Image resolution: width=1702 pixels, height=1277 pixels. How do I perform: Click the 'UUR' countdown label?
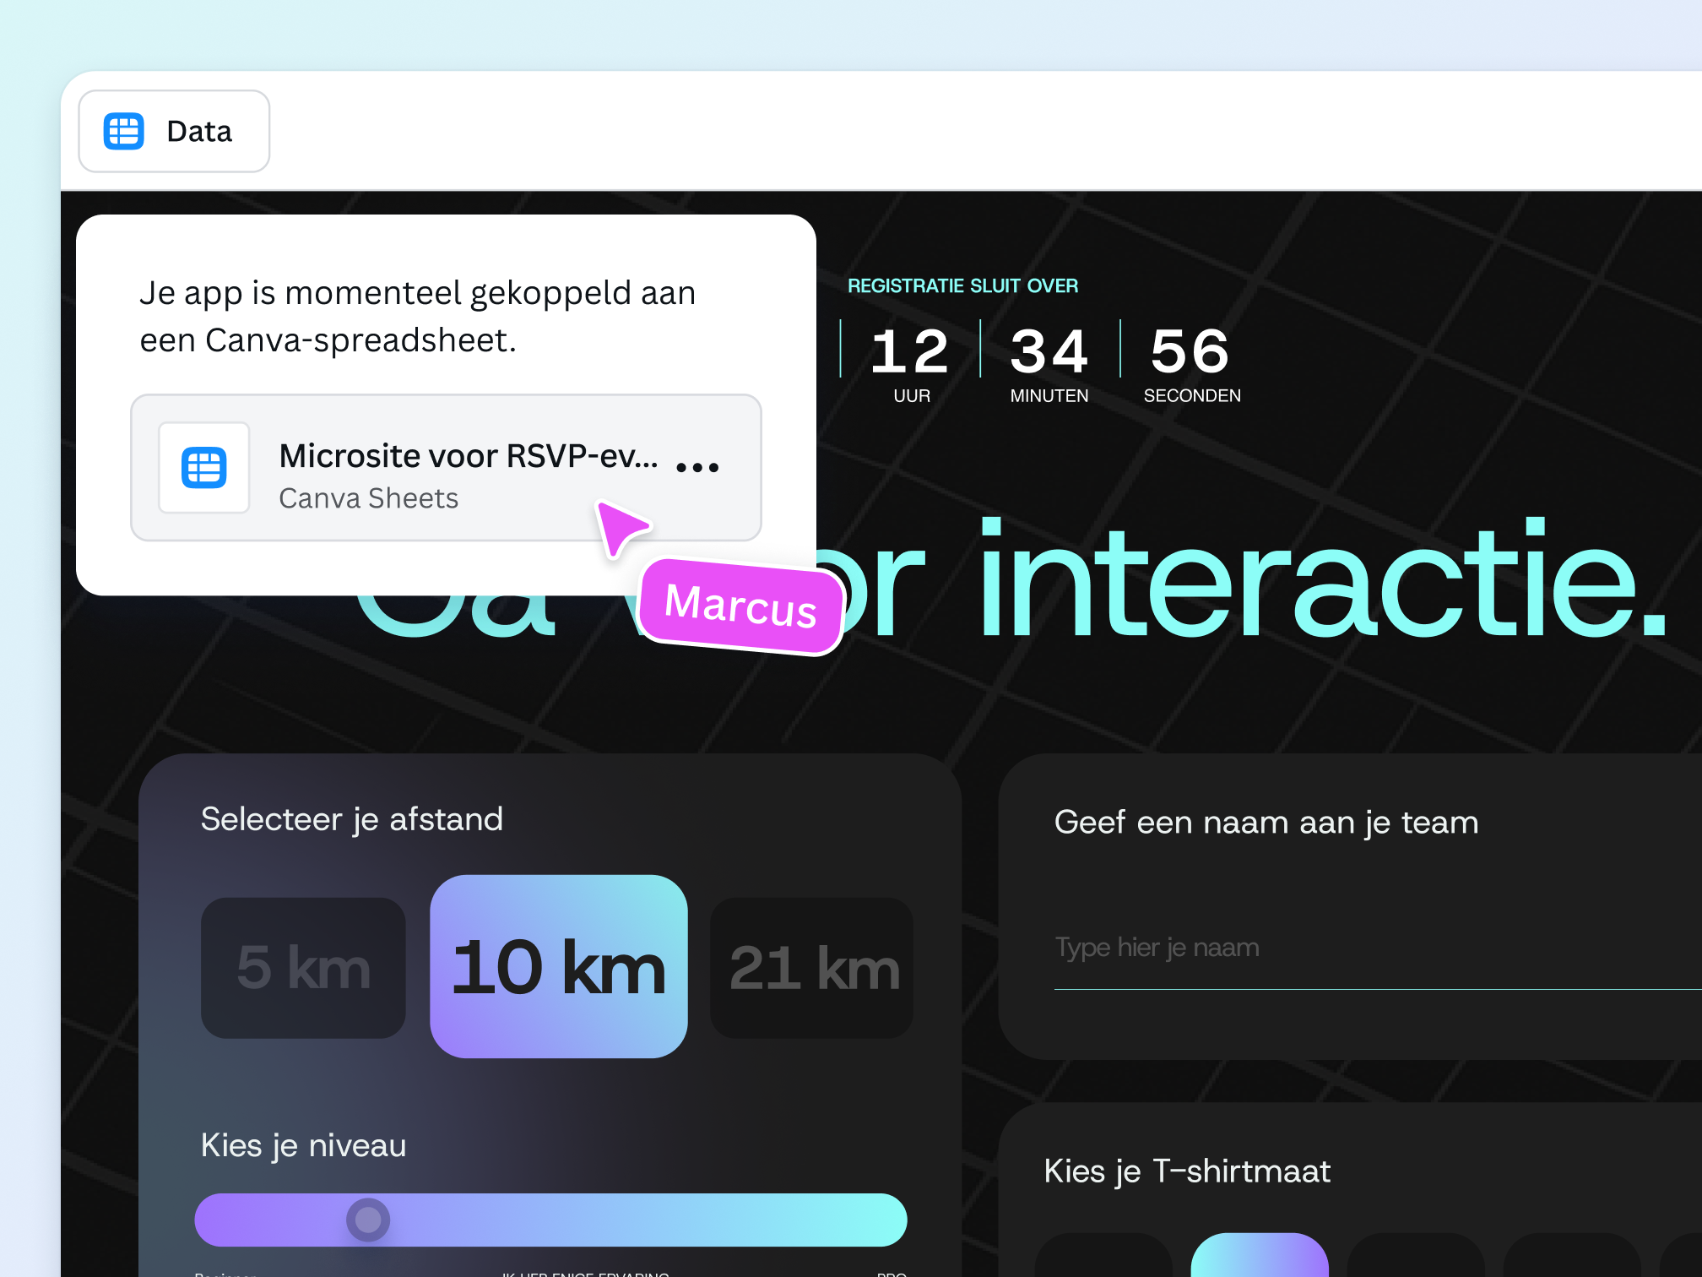click(912, 396)
